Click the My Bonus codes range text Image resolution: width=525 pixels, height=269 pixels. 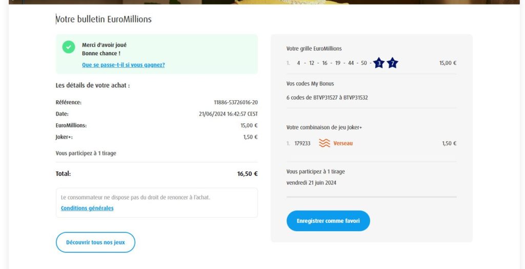tap(327, 97)
